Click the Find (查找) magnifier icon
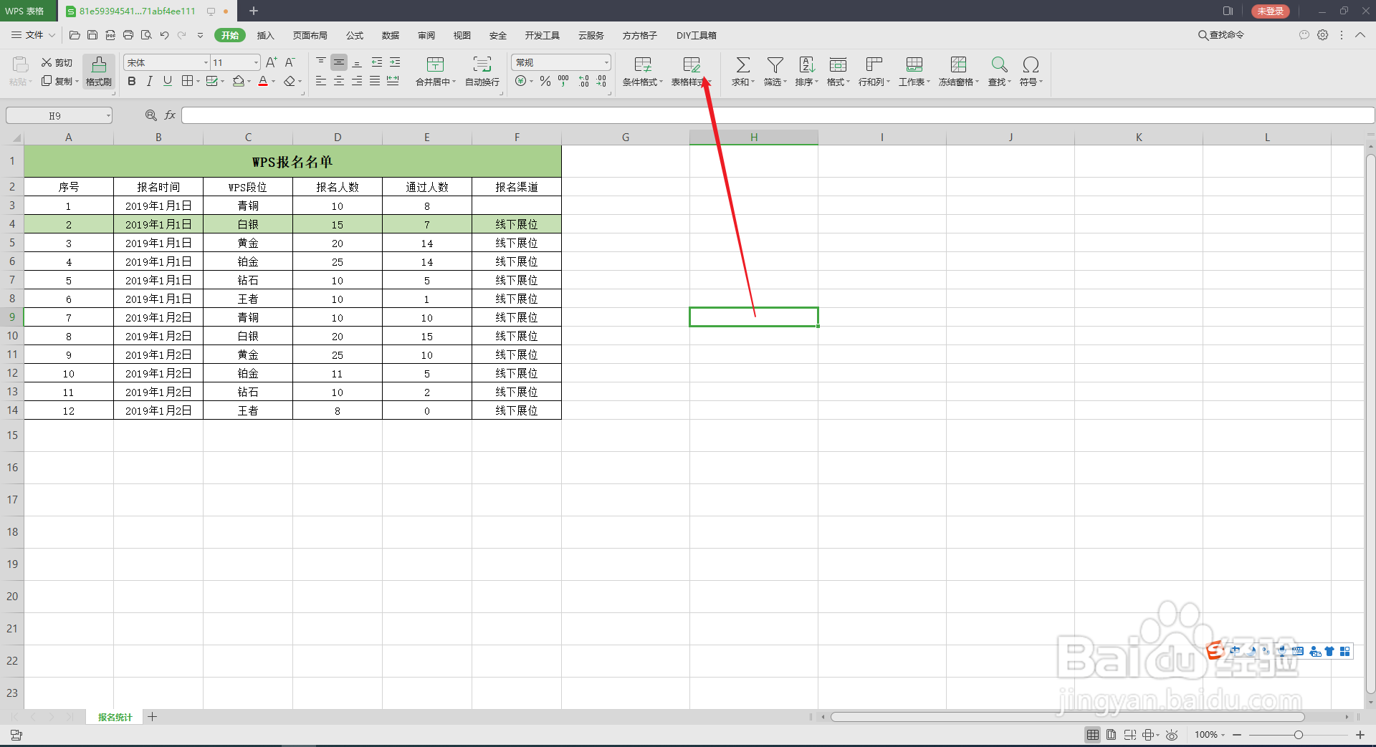 (999, 65)
